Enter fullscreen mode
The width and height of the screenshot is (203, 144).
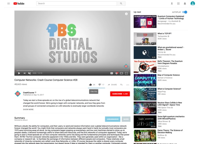[126, 73]
